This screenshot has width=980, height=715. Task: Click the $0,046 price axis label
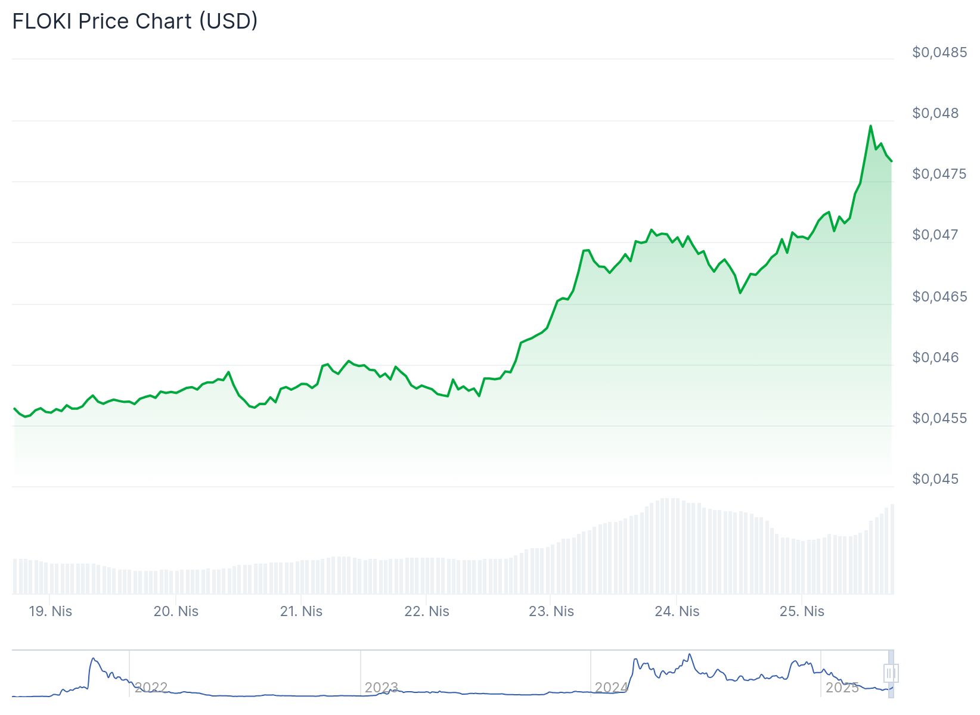(935, 357)
